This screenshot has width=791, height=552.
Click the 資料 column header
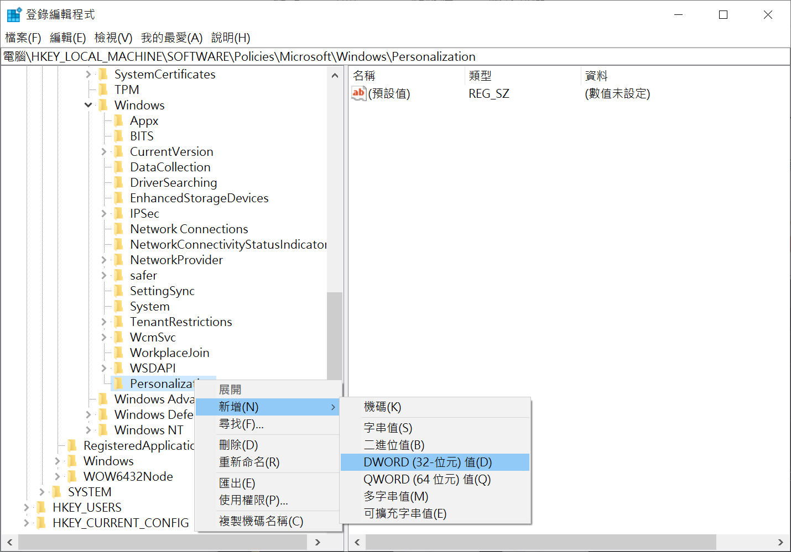(685, 76)
